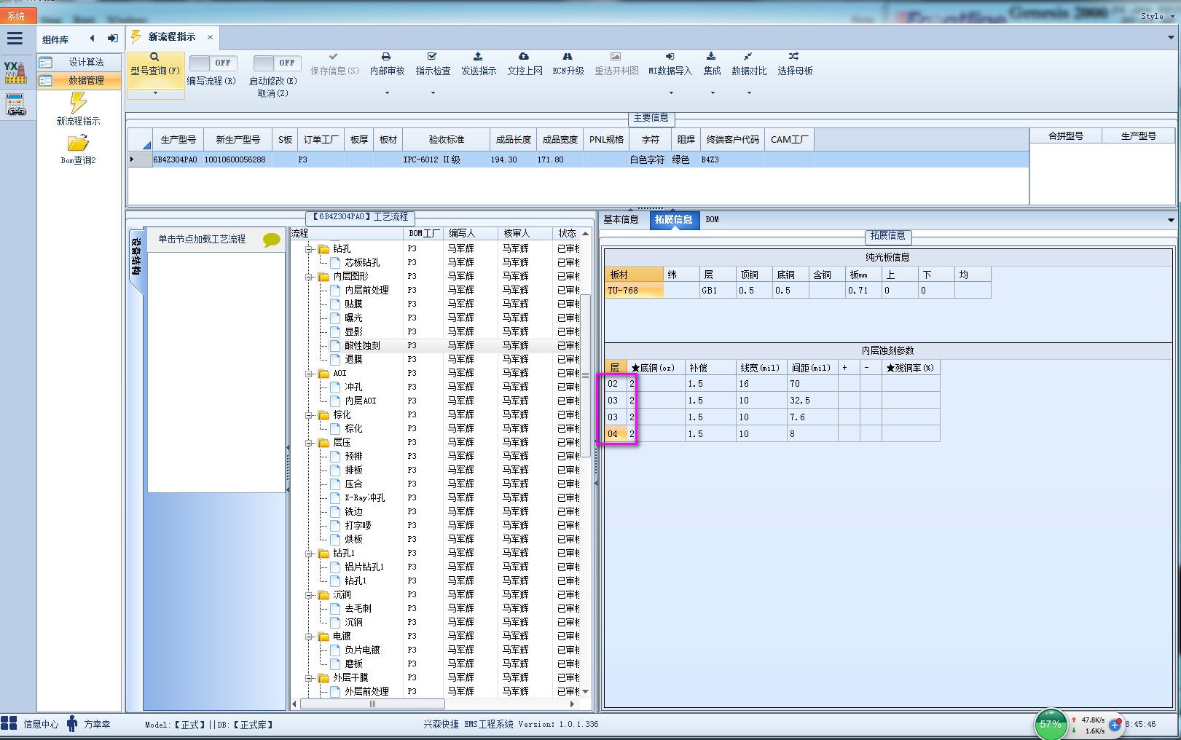Click the yellow speech bubble icon
The width and height of the screenshot is (1181, 740).
coord(272,240)
